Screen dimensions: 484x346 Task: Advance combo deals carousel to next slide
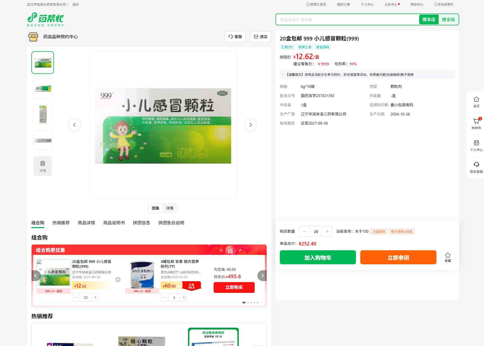point(262,276)
